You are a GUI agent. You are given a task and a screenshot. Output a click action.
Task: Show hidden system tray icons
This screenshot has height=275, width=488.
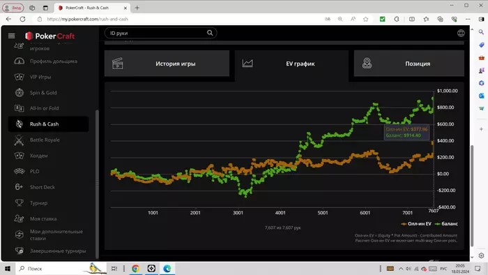401,269
